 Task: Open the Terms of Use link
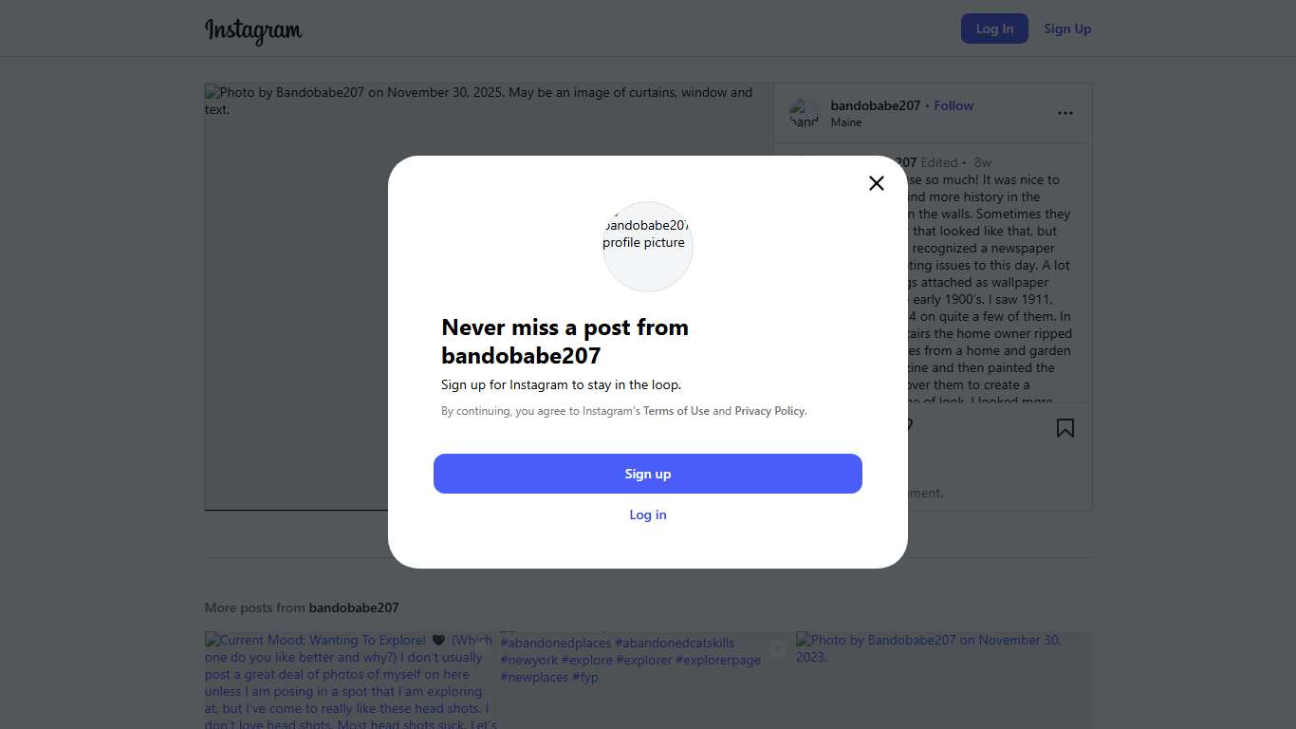click(676, 411)
